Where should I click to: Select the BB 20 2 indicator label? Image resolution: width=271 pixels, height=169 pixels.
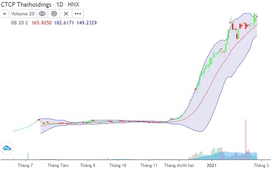pos(19,23)
